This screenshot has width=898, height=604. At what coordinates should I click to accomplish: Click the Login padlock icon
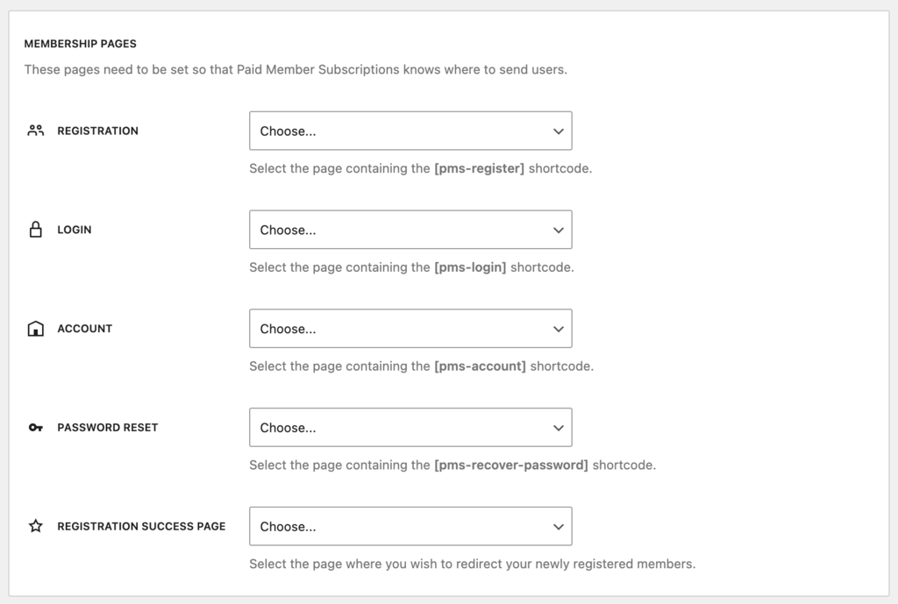click(x=35, y=229)
